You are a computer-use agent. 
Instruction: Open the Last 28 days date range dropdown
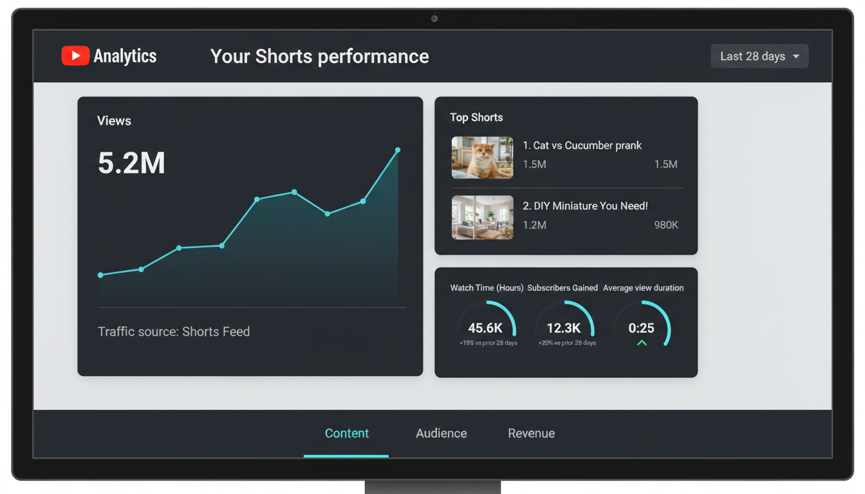point(759,56)
